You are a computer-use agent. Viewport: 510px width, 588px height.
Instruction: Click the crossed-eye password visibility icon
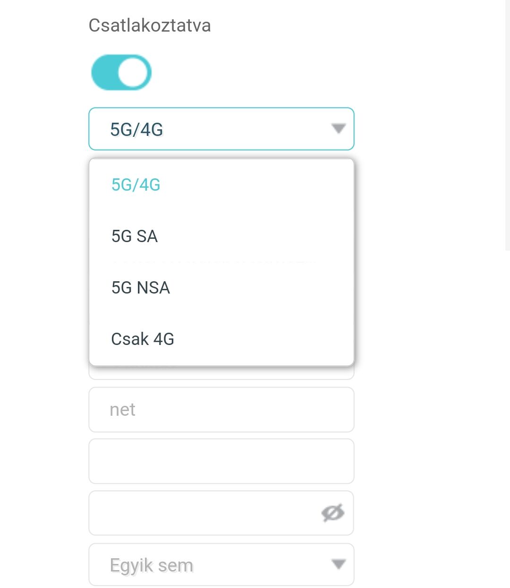coord(333,513)
